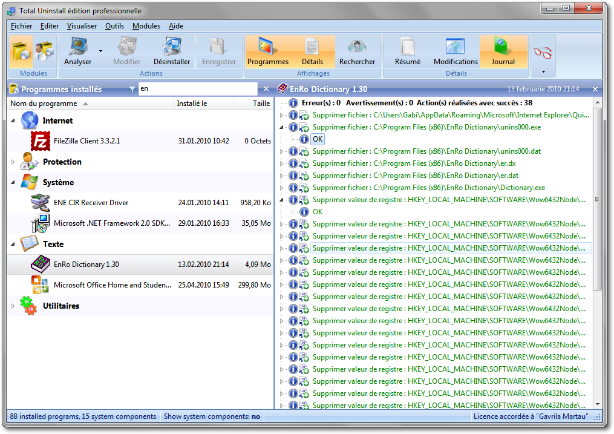Image resolution: width=614 pixels, height=434 pixels.
Task: Expand the unins000.dat log entry
Action: pyautogui.click(x=281, y=151)
